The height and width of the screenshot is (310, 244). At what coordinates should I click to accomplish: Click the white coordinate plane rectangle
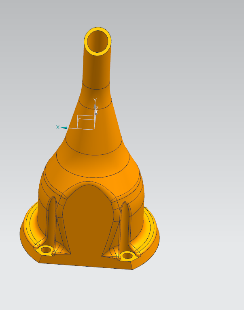[86, 122]
